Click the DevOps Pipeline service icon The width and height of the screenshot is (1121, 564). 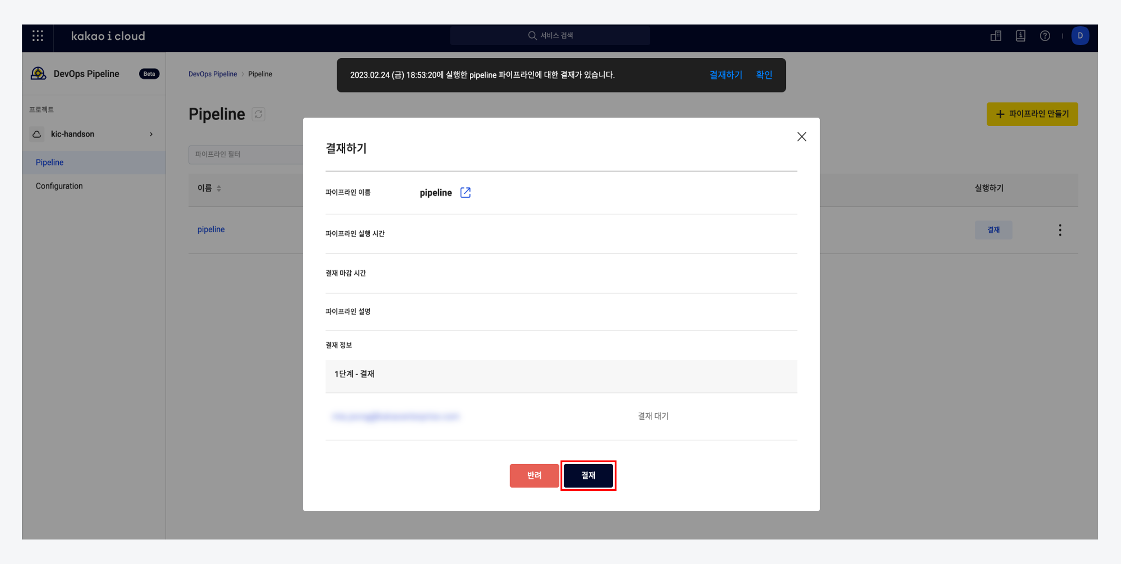[x=38, y=74]
